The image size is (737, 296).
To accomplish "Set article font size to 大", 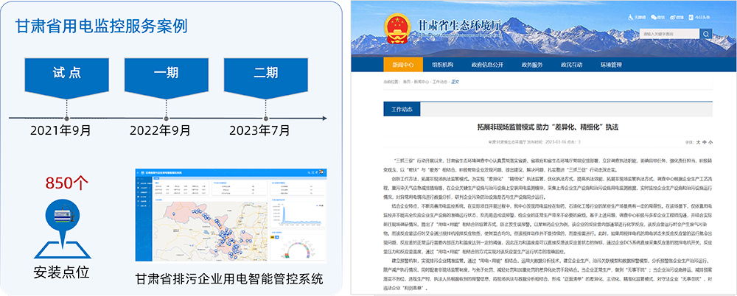I will click(698, 142).
